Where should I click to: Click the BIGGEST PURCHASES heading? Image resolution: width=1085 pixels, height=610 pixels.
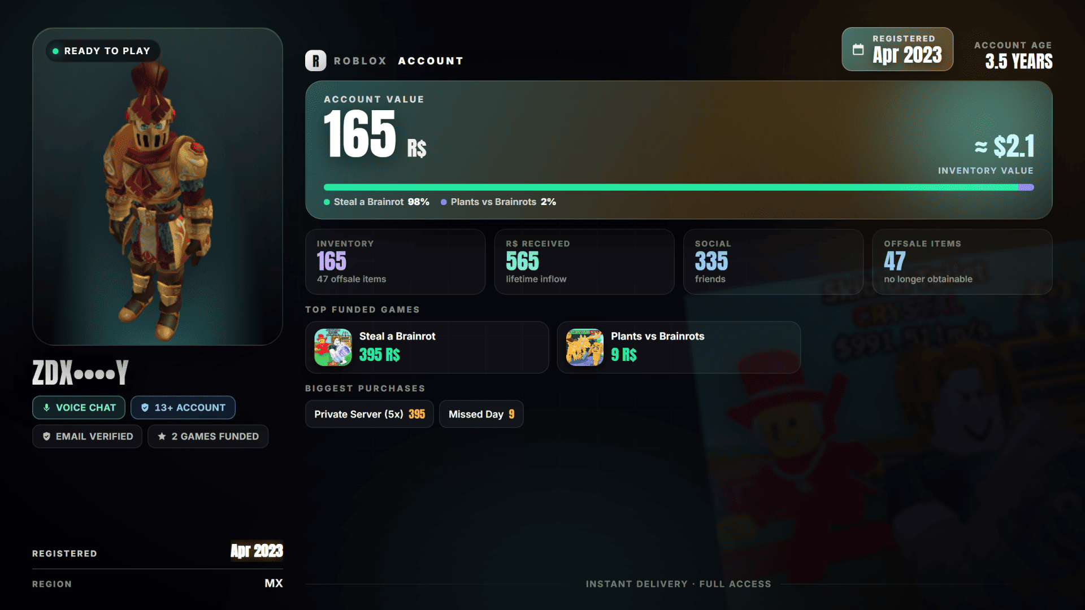tap(365, 388)
